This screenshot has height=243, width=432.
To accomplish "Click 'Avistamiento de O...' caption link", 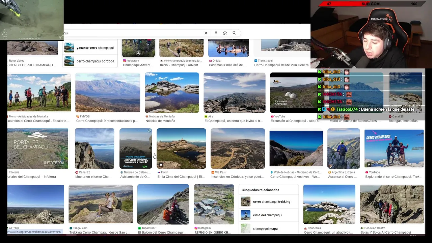I will tap(135, 177).
